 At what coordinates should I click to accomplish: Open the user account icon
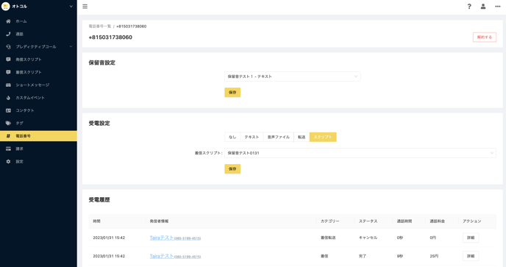pos(483,7)
